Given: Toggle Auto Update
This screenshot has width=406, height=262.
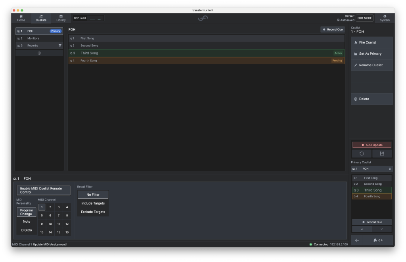Looking at the screenshot, I should click(x=372, y=145).
